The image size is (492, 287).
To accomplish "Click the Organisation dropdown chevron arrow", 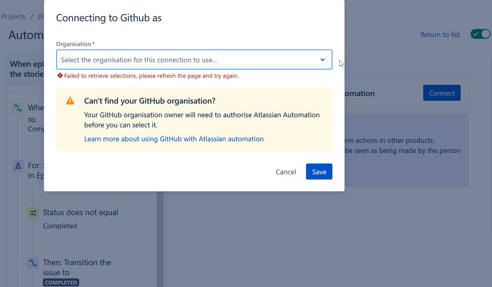I will (x=322, y=60).
